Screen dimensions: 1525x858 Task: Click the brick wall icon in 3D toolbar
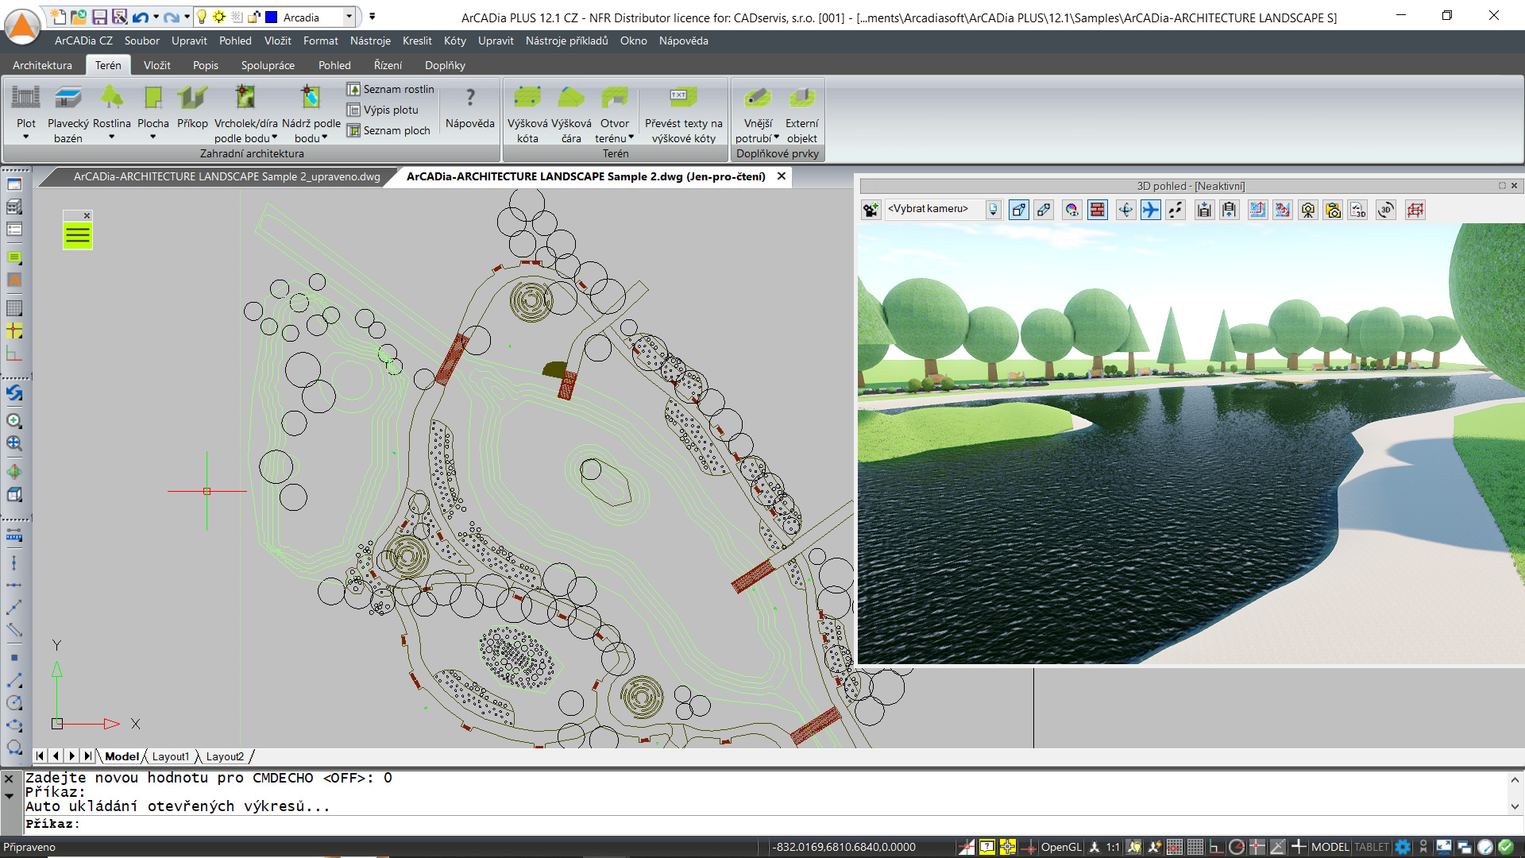pos(1098,210)
